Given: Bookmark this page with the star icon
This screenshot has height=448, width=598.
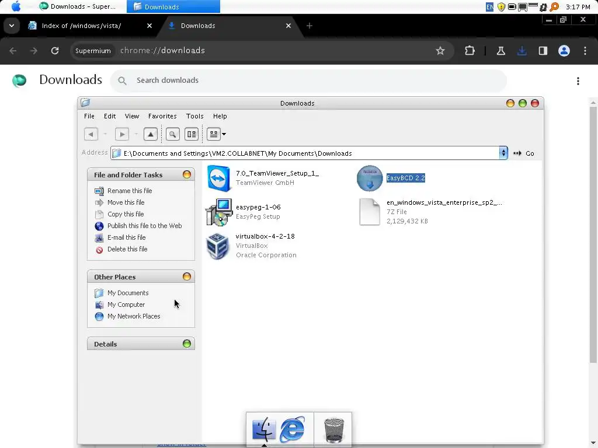Looking at the screenshot, I should click(440, 51).
